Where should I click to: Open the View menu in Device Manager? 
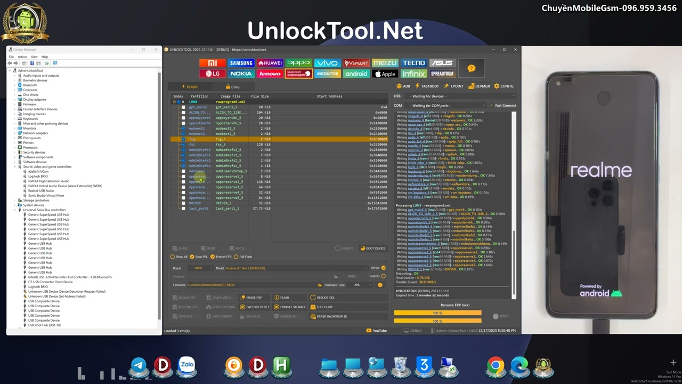pos(34,57)
